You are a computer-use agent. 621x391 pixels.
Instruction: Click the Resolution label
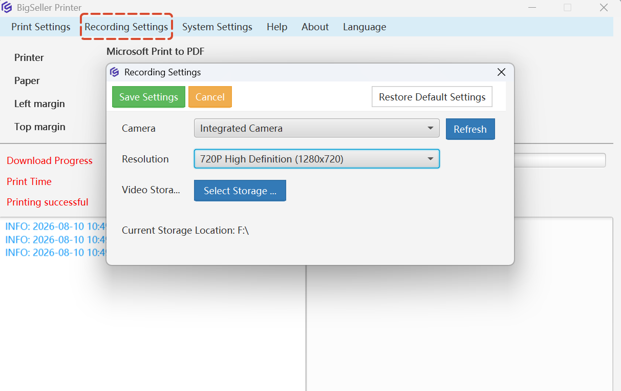tap(145, 159)
